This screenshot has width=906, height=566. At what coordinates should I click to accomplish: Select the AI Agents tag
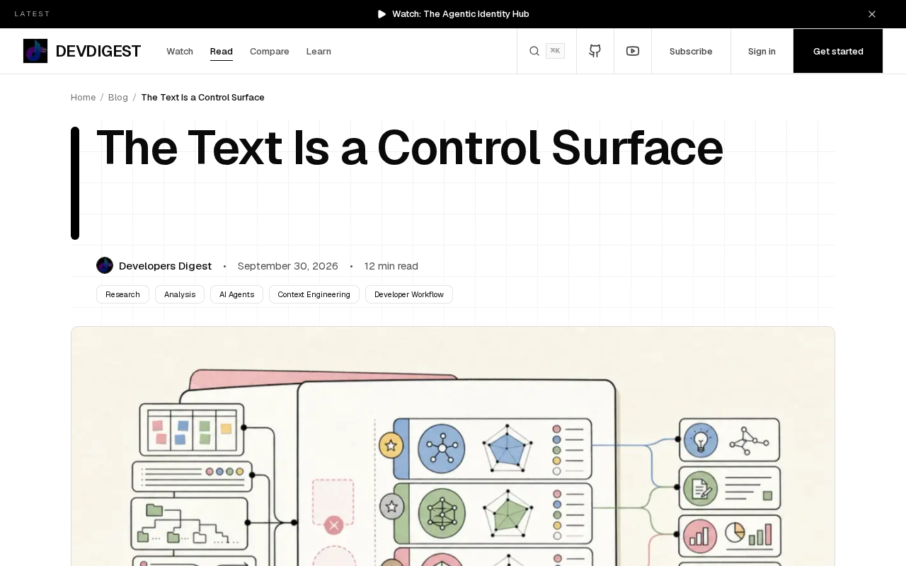click(236, 294)
